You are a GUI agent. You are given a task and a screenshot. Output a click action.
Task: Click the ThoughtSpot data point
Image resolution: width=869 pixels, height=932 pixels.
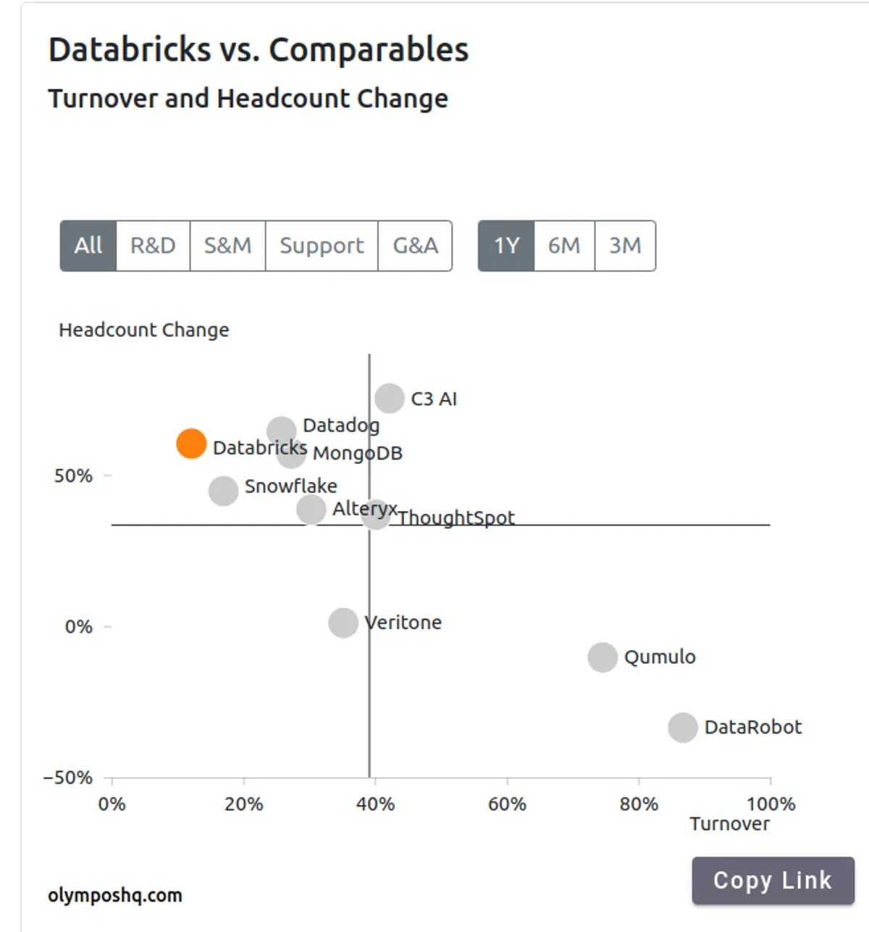[376, 514]
